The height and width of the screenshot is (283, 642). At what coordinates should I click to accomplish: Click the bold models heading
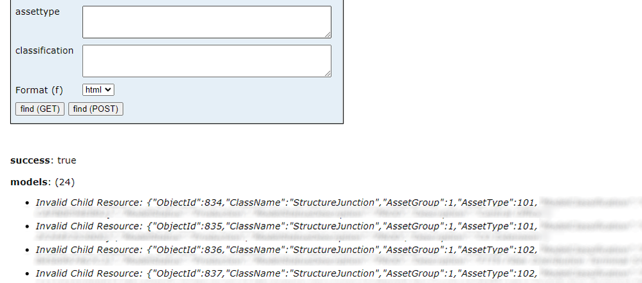[x=28, y=182]
